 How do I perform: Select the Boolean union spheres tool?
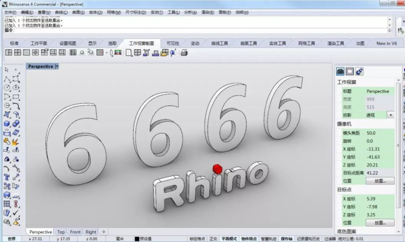pyautogui.click(x=16, y=124)
